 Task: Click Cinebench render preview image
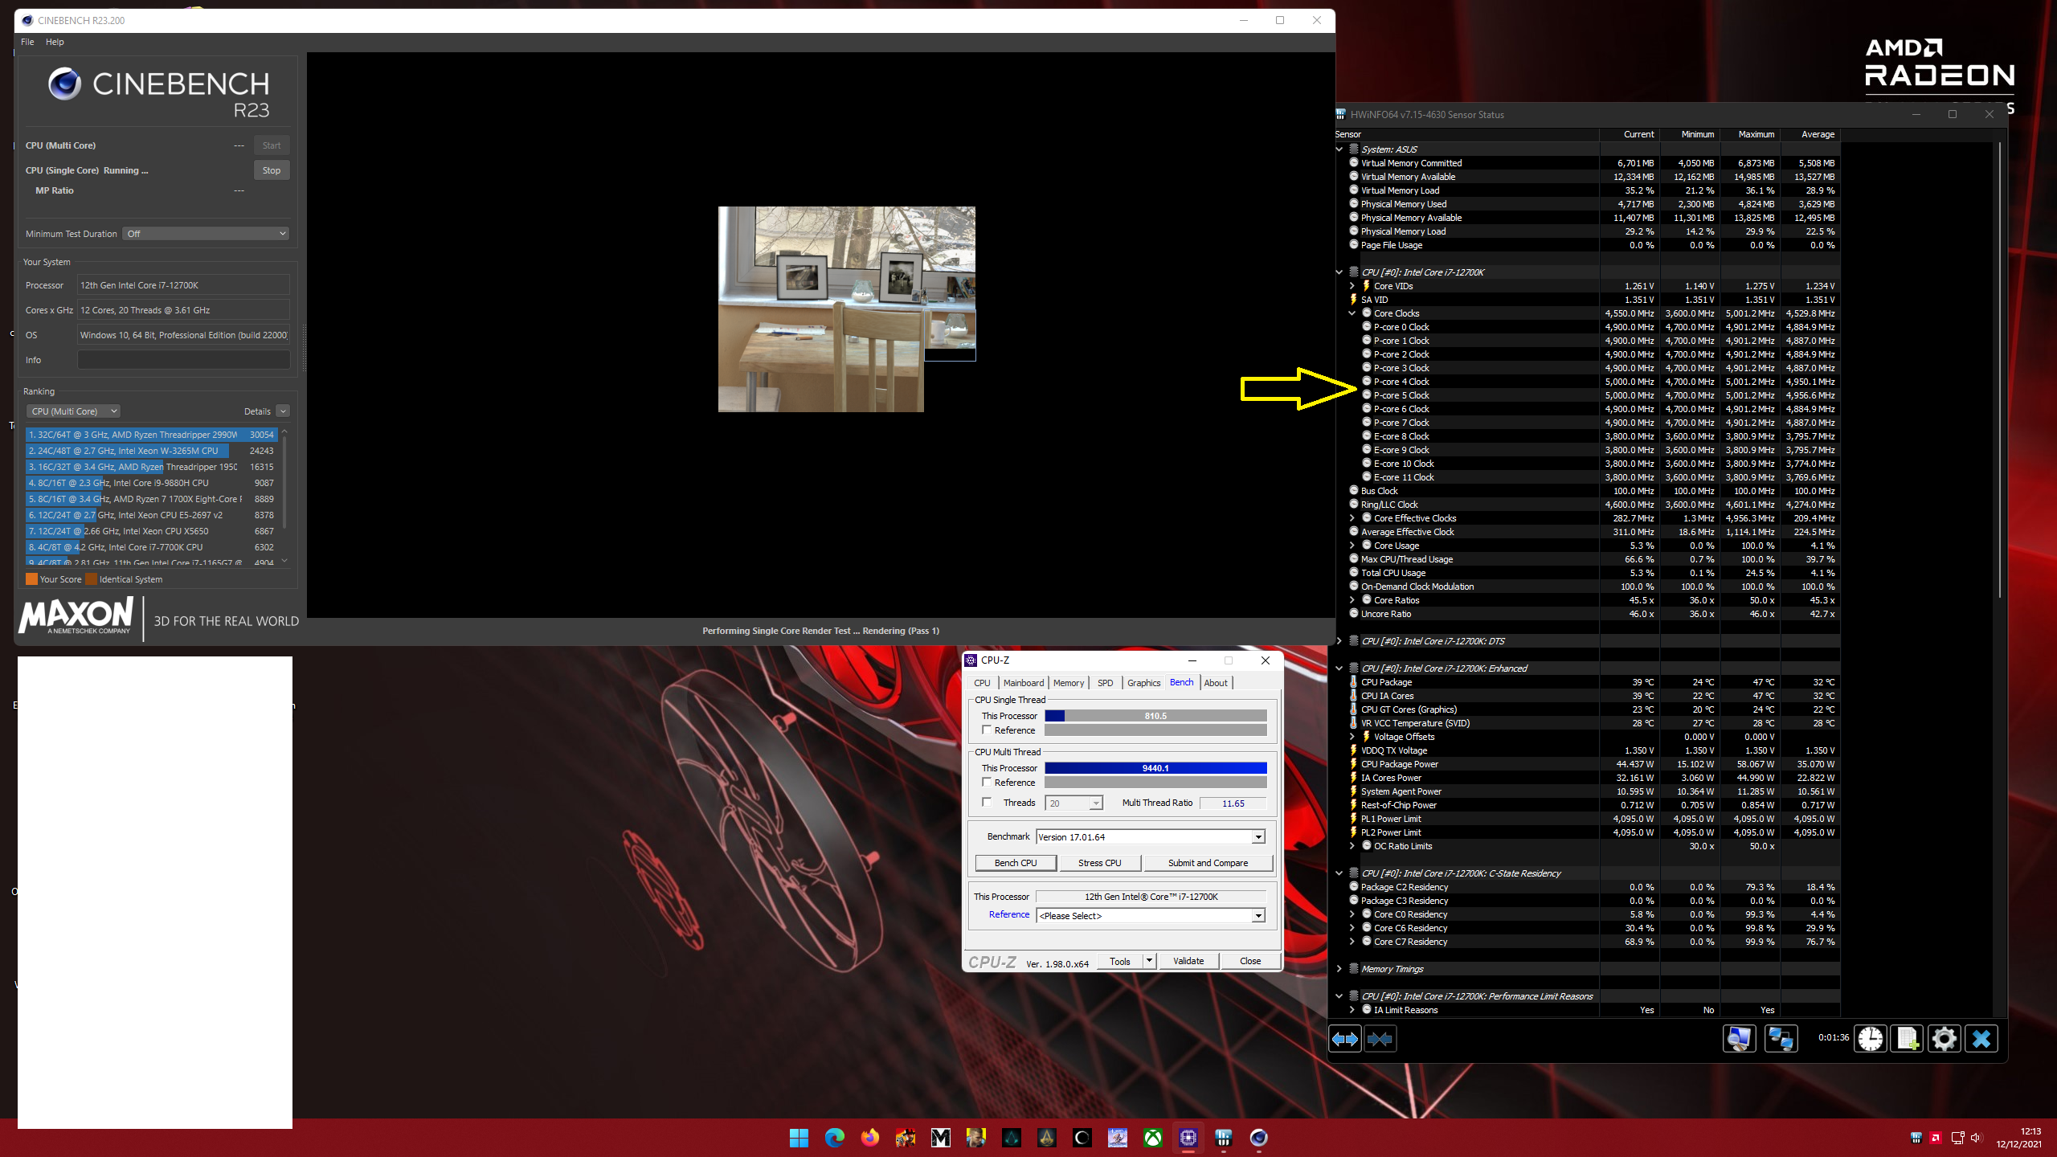847,309
